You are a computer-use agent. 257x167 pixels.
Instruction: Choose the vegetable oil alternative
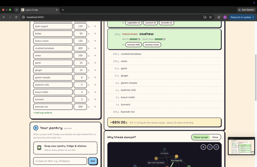134,23
